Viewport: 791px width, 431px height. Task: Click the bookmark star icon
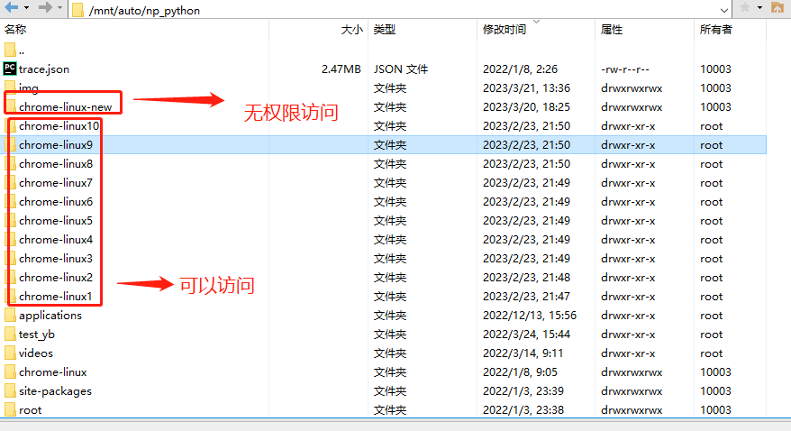pyautogui.click(x=744, y=7)
